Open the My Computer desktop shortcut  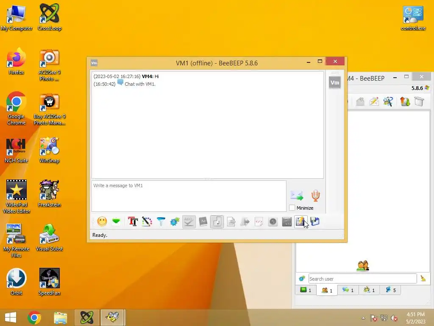(x=17, y=17)
